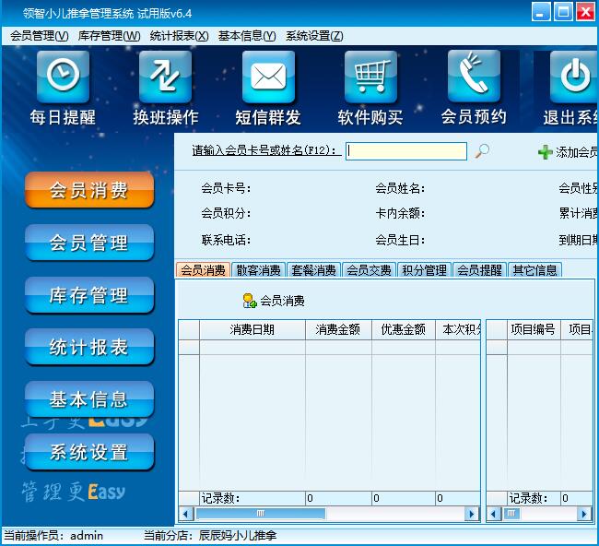Image resolution: width=599 pixels, height=546 pixels.
Task: Click the 会员卡号 field label
Action: click(x=226, y=188)
